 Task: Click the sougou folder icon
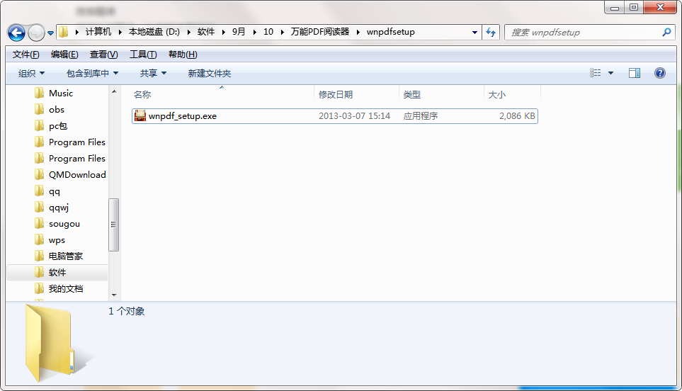point(39,224)
